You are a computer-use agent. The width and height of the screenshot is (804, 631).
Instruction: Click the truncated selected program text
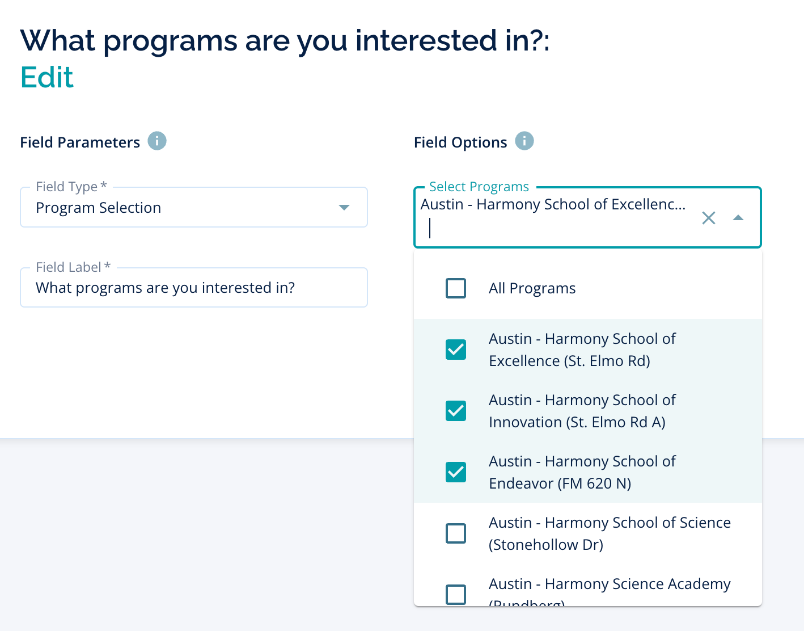click(x=553, y=204)
